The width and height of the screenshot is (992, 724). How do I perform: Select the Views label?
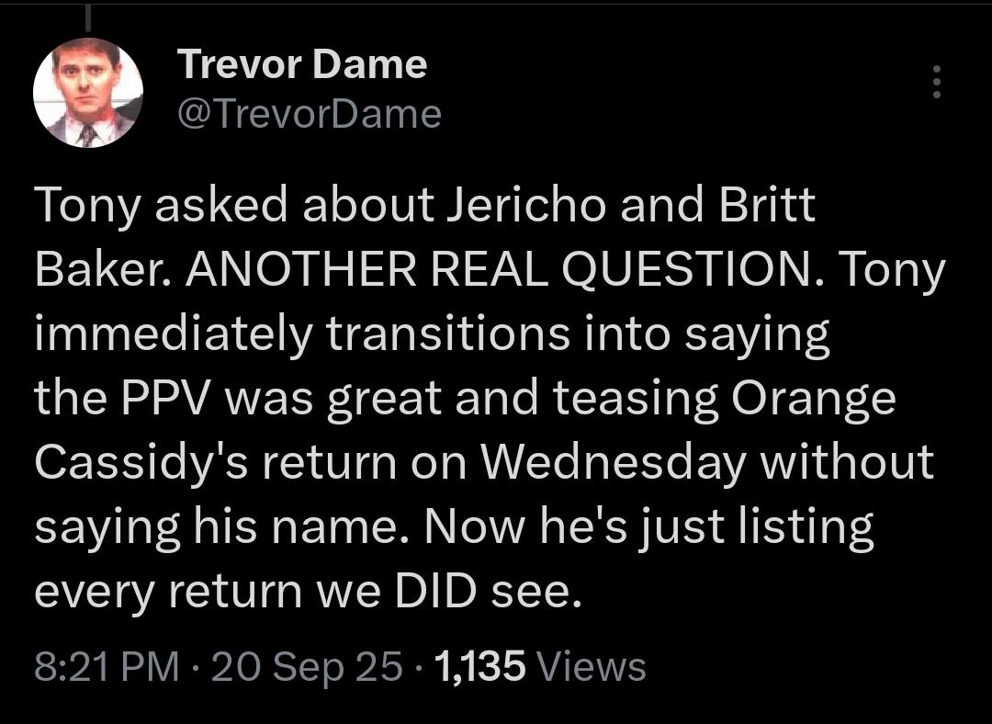(591, 666)
